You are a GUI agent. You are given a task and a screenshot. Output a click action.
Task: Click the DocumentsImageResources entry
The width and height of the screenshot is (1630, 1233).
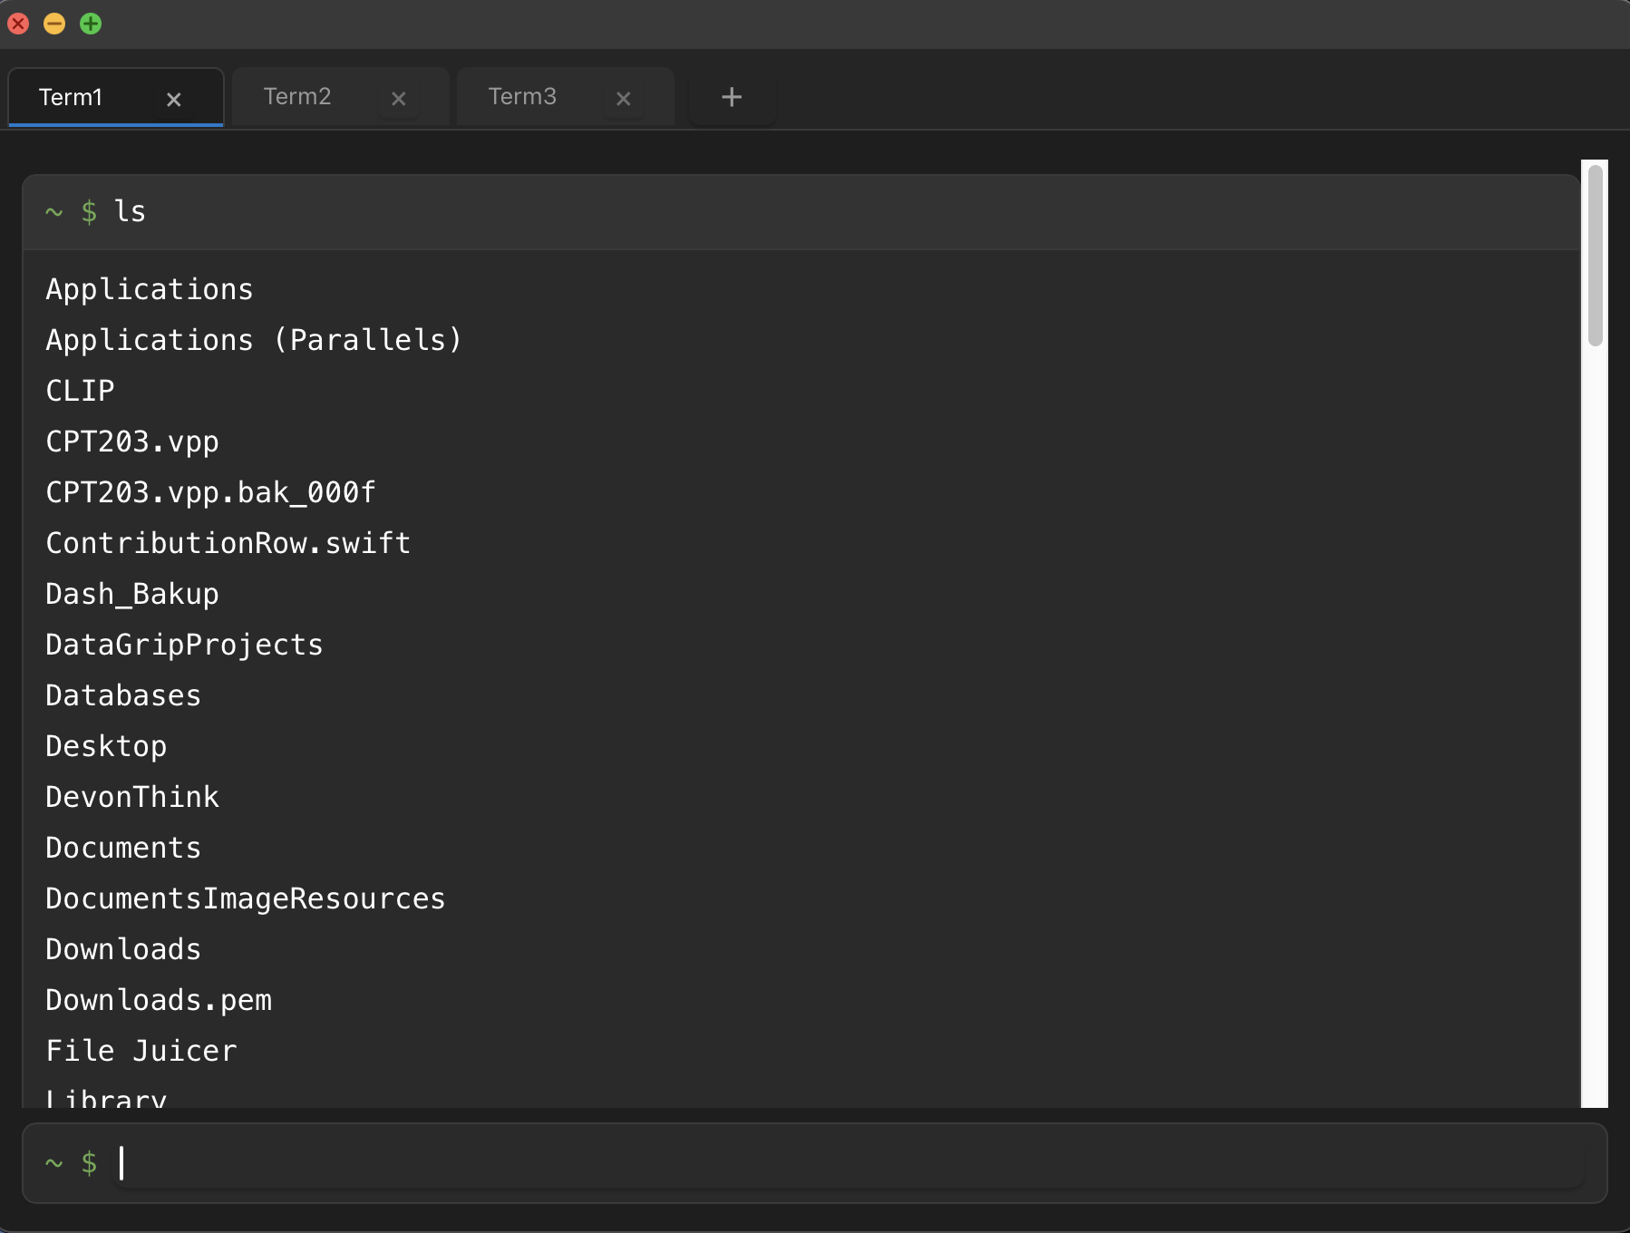coord(246,898)
